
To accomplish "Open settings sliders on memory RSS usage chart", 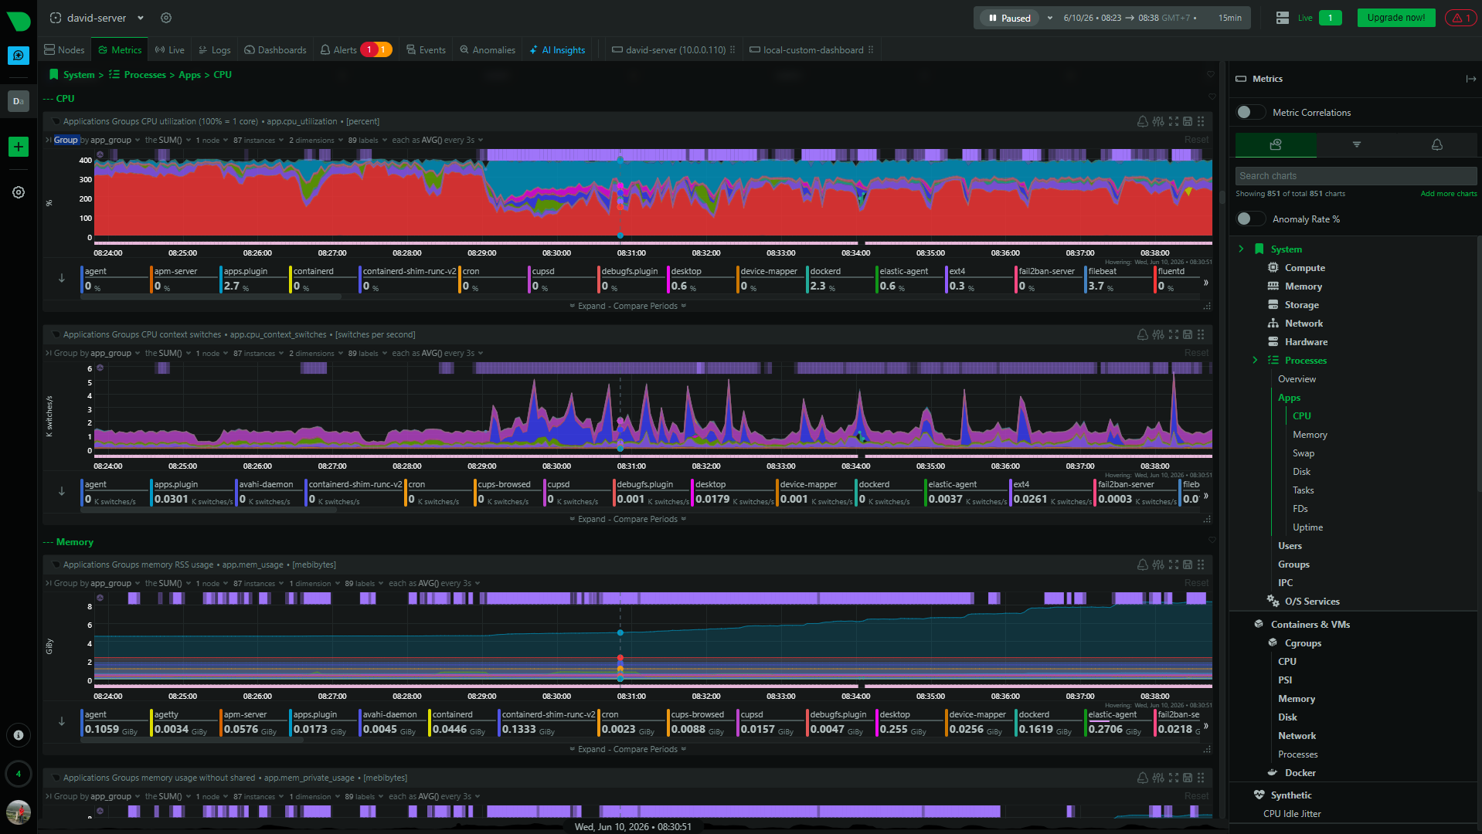I will [x=1158, y=564].
